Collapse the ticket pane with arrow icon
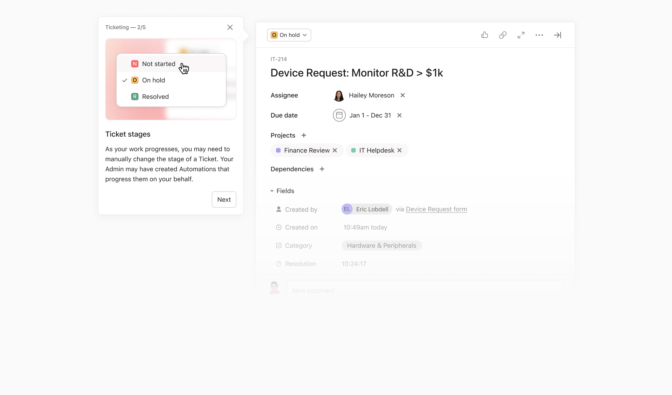The image size is (672, 395). pyautogui.click(x=558, y=35)
